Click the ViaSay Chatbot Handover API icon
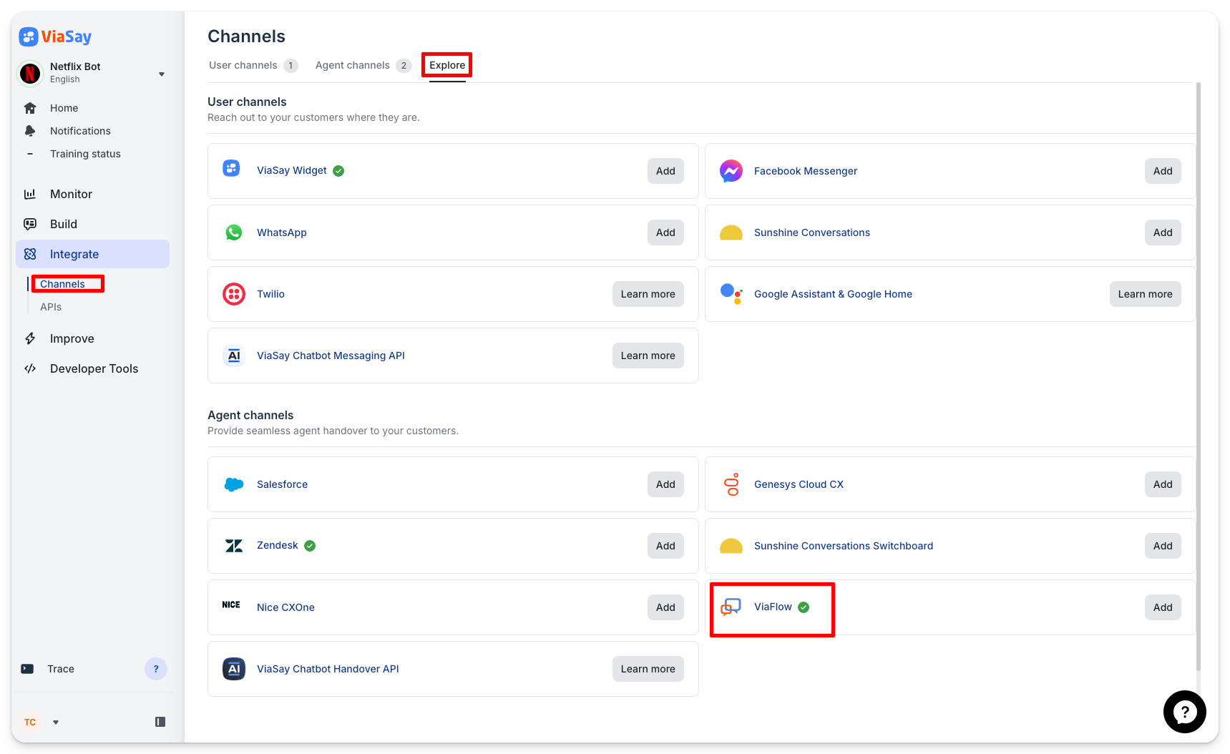Image resolution: width=1230 pixels, height=754 pixels. tap(234, 669)
